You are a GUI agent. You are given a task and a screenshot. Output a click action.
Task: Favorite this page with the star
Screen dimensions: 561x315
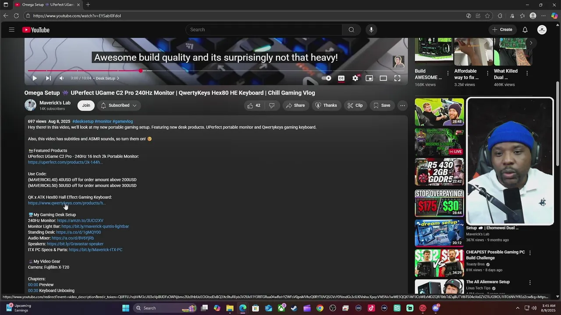pyautogui.click(x=487, y=16)
